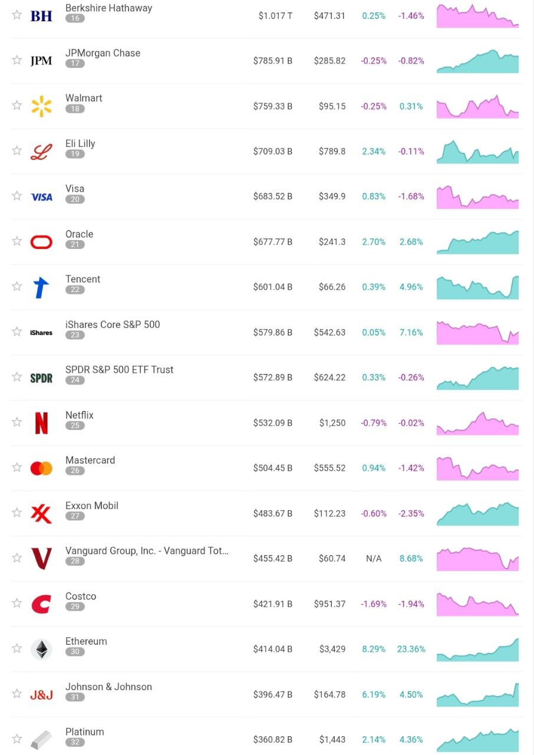Toggle the favorite star beside Johnson & Johnson
The height and width of the screenshot is (755, 534).
pyautogui.click(x=17, y=693)
